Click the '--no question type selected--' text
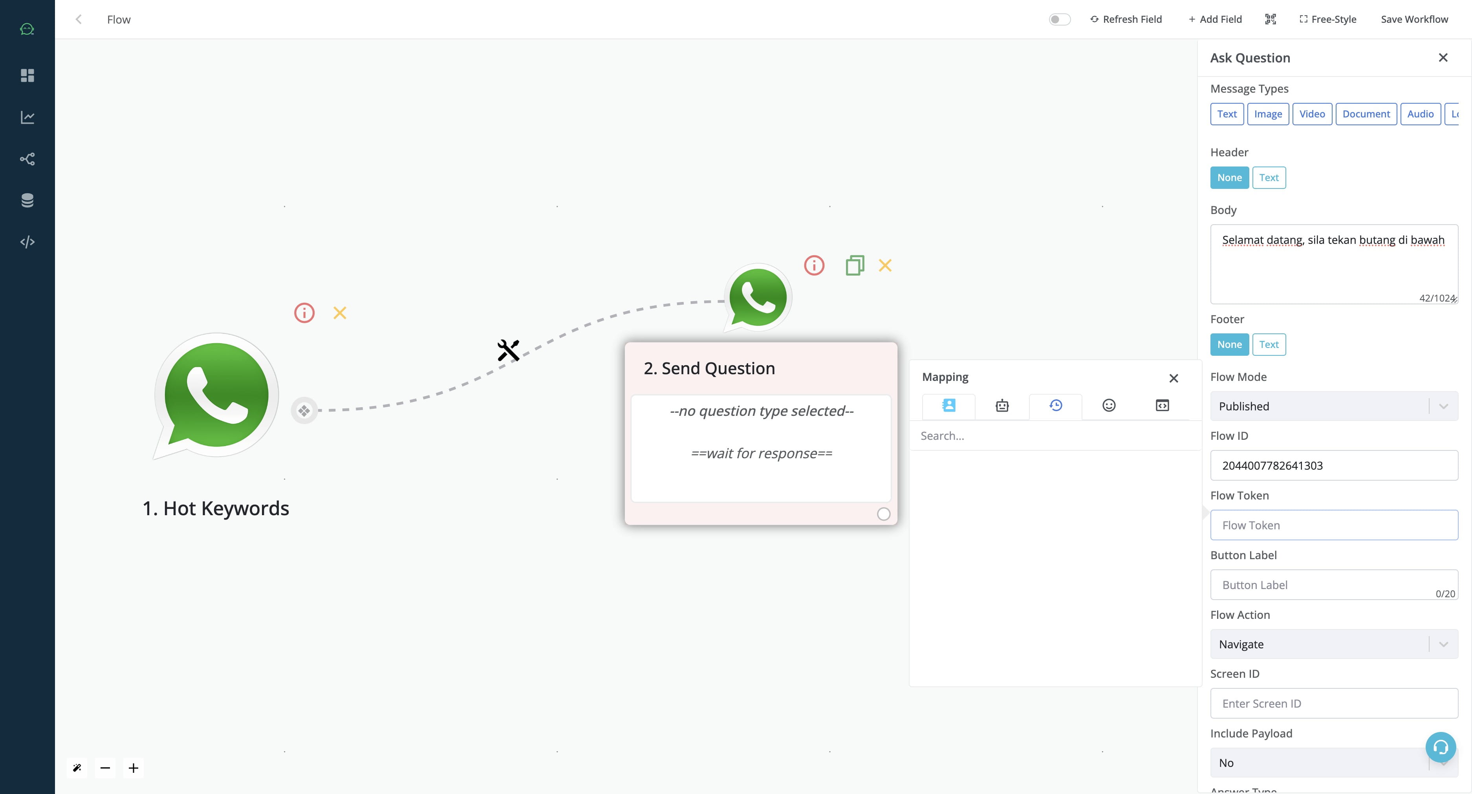This screenshot has height=794, width=1472. coord(762,411)
